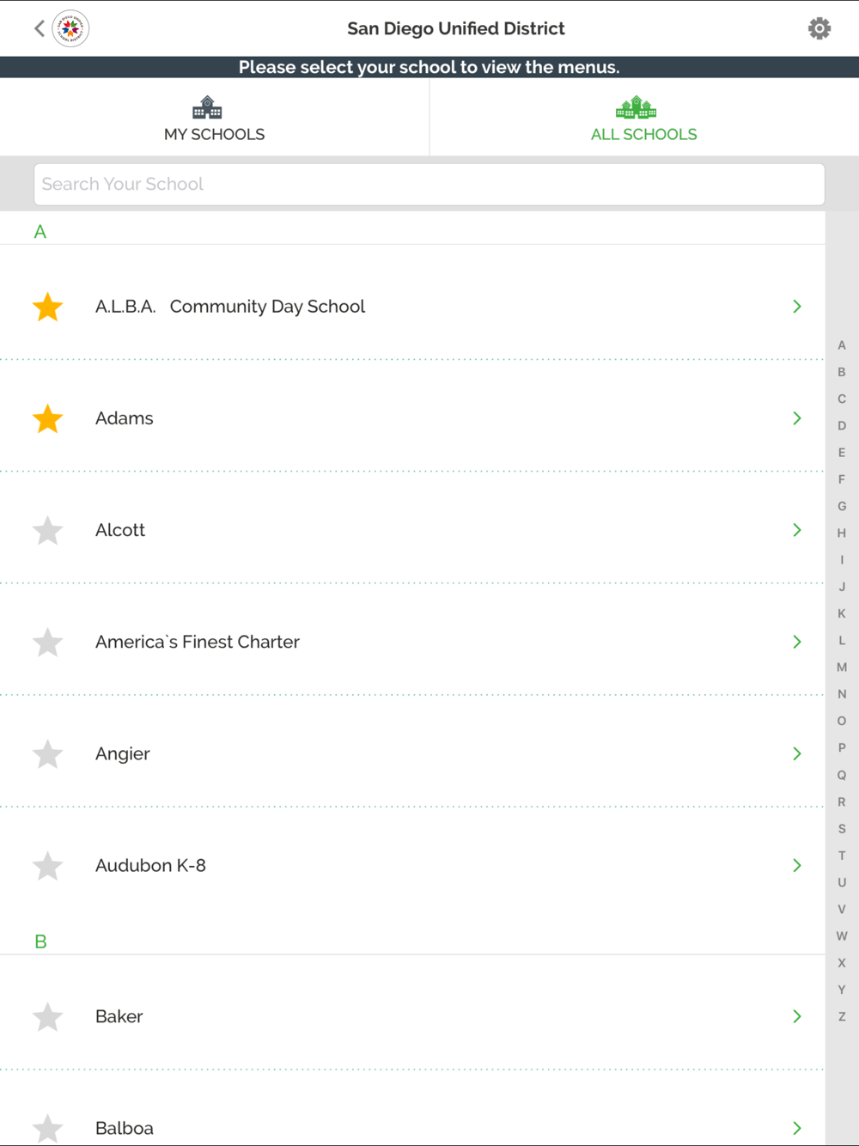Open settings gear icon

(x=819, y=28)
